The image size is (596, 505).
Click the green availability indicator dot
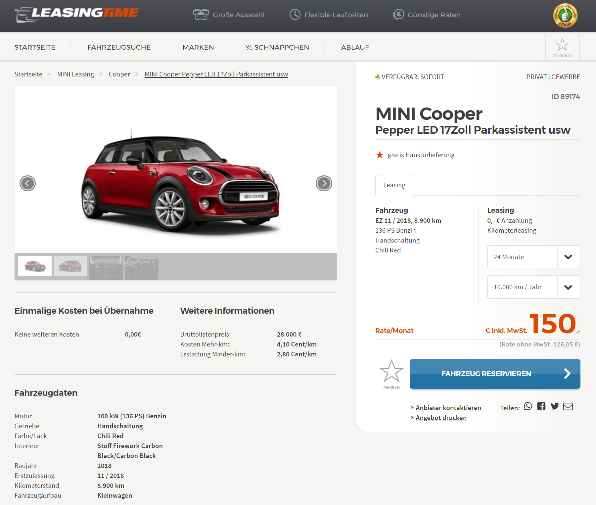tap(378, 77)
